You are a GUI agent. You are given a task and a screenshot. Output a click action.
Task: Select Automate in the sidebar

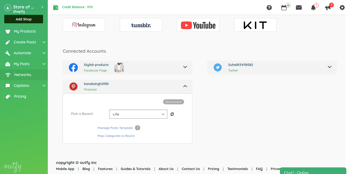tap(22, 53)
